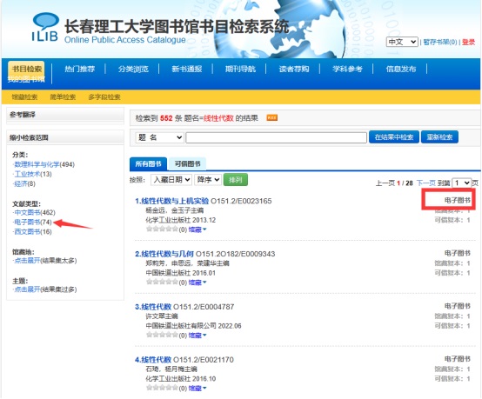Click the red 登录 login link
The image size is (482, 399).
[x=468, y=42]
